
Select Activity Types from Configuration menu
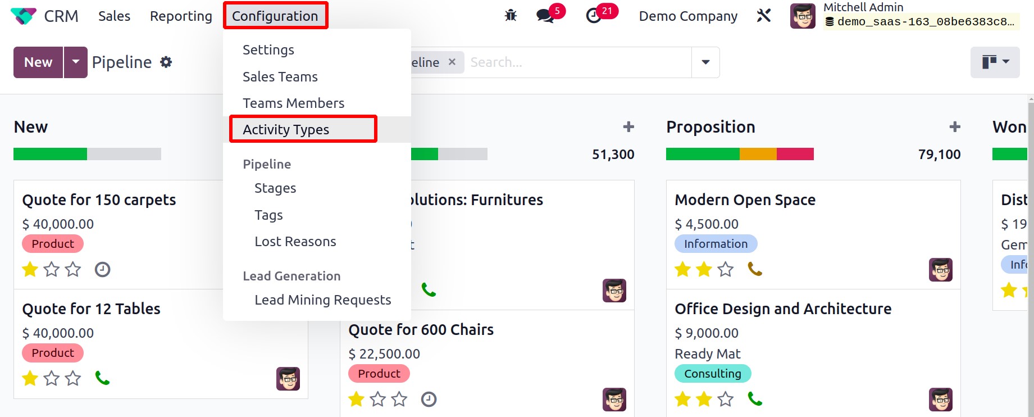coord(286,129)
